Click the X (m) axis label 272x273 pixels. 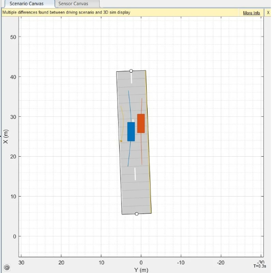pyautogui.click(x=6, y=137)
